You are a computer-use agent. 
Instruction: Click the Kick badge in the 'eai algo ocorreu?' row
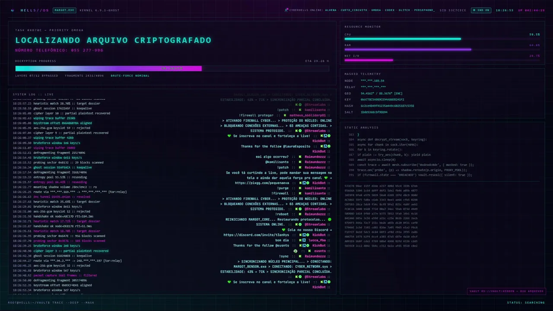299,157
